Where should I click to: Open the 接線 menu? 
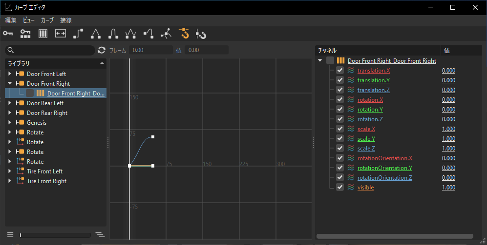coord(66,20)
